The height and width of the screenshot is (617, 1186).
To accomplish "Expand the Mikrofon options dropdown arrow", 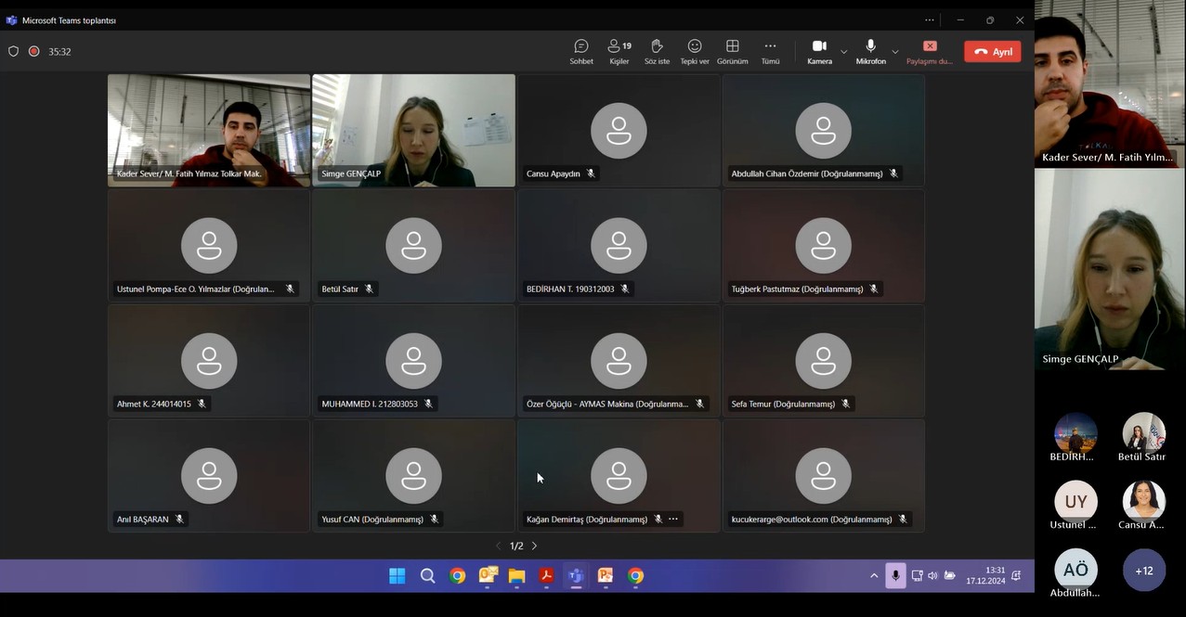I will coord(895,52).
